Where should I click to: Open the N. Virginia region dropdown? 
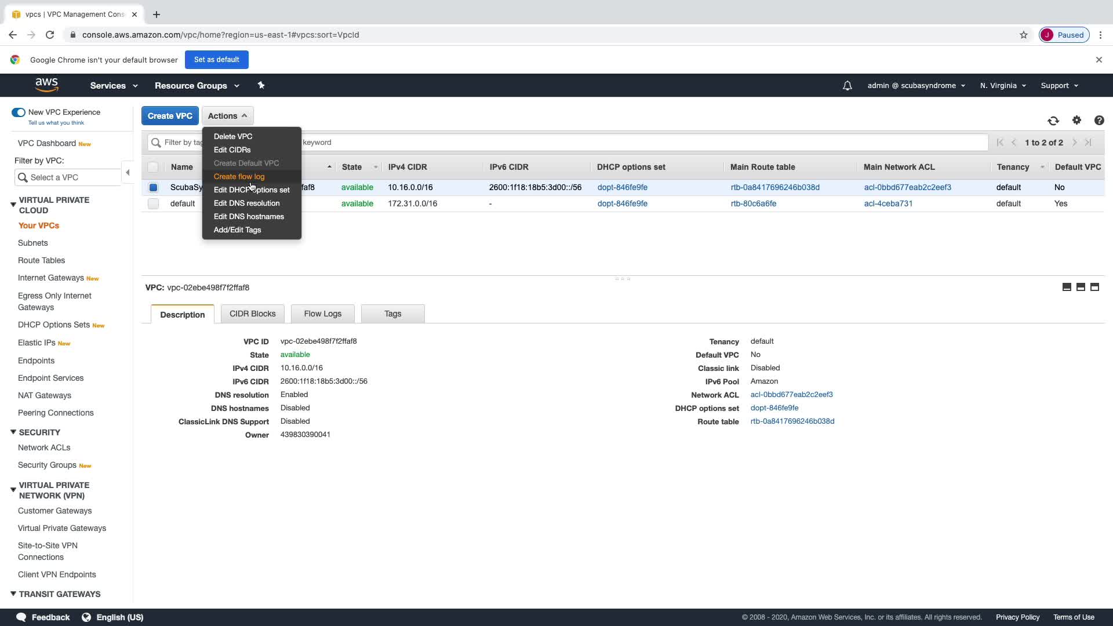(1002, 85)
